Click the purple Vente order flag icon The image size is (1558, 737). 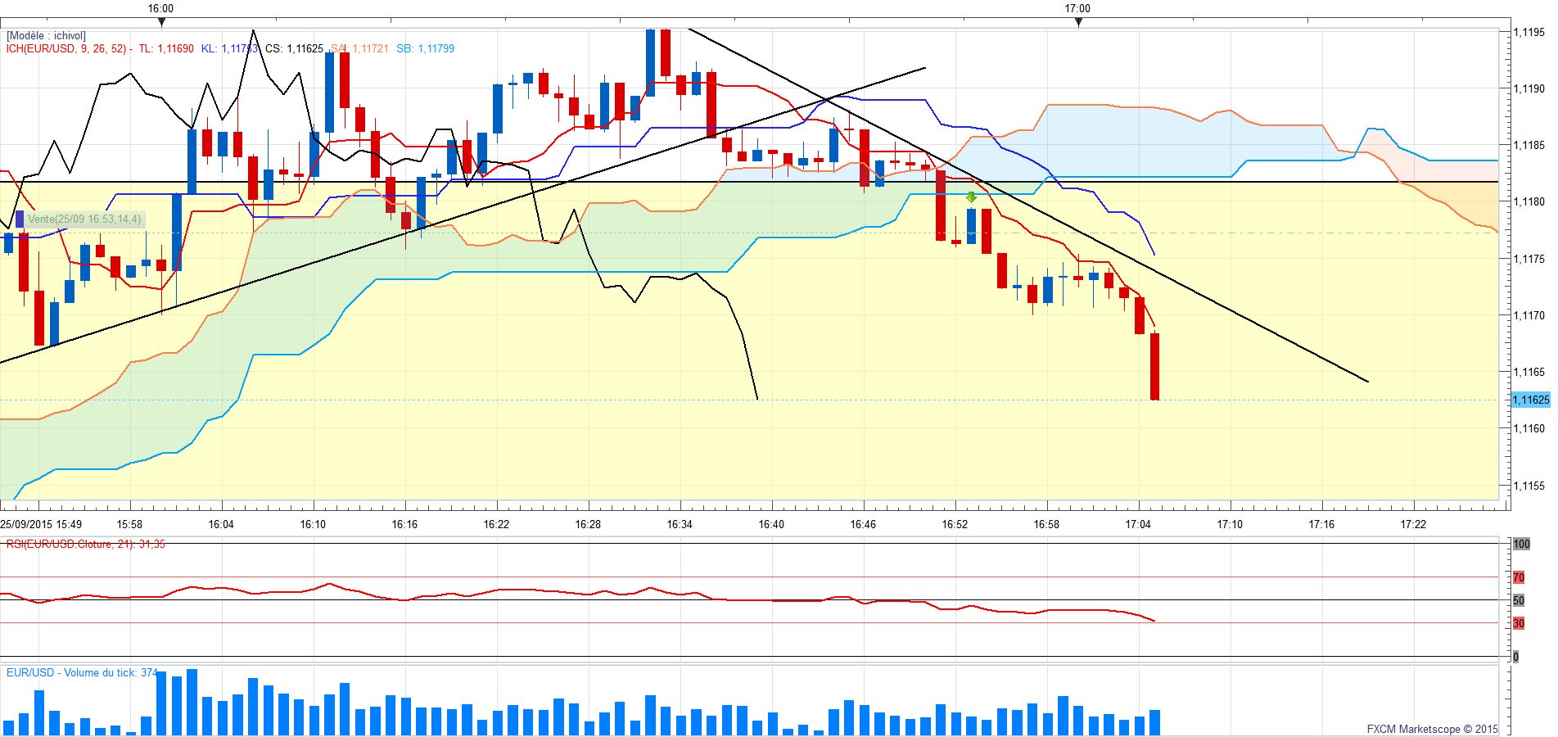(x=20, y=219)
